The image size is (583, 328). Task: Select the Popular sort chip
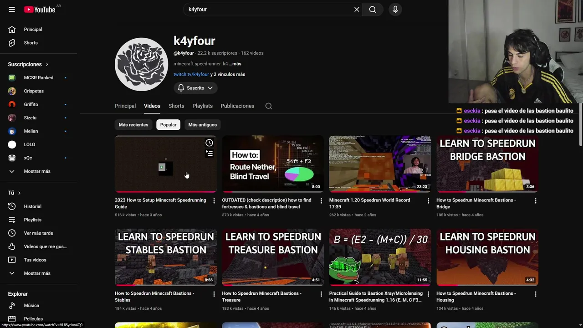tap(168, 125)
